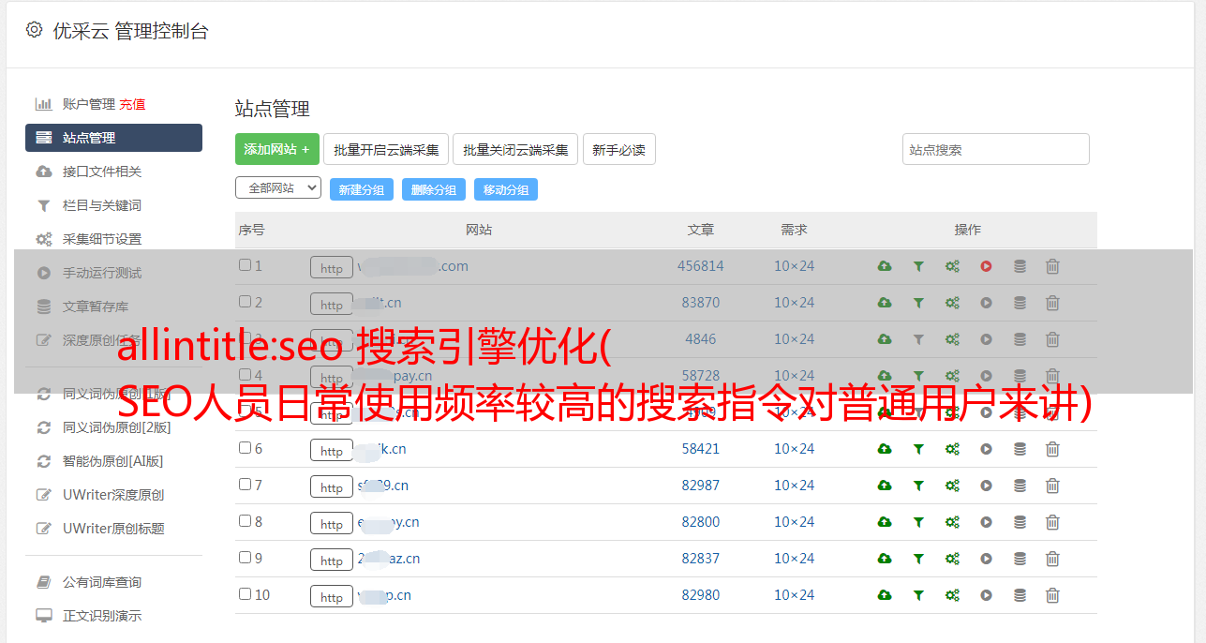The width and height of the screenshot is (1206, 643).
Task: Click the database icon in row 10
Action: (1020, 595)
